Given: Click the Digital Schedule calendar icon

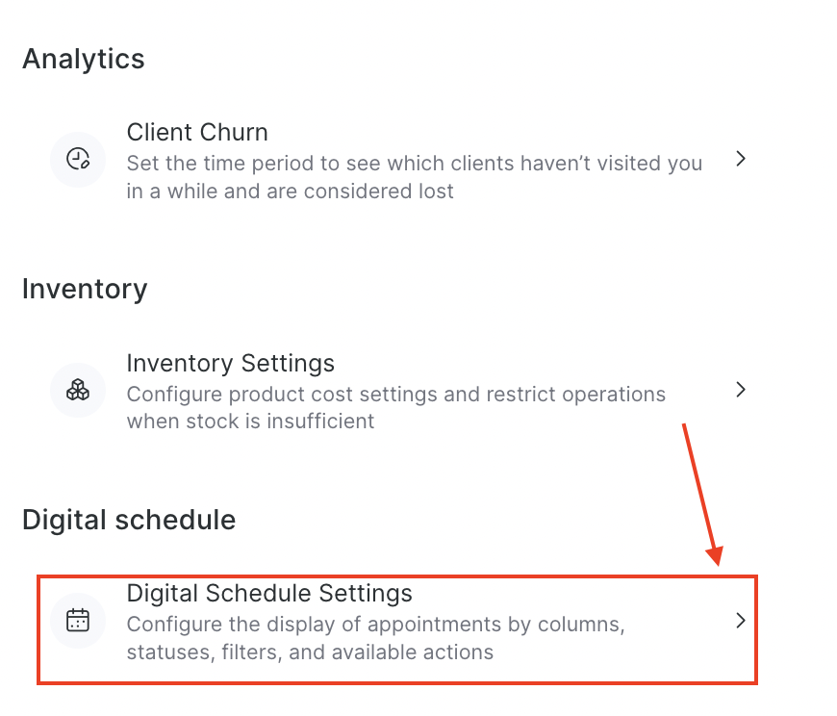Looking at the screenshot, I should pos(78,621).
